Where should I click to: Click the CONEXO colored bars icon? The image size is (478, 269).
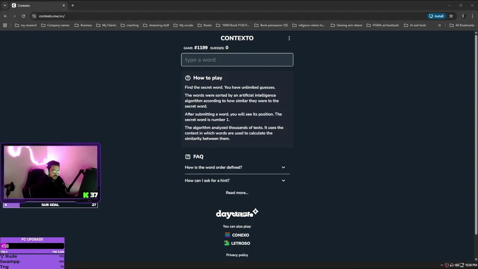point(227,235)
